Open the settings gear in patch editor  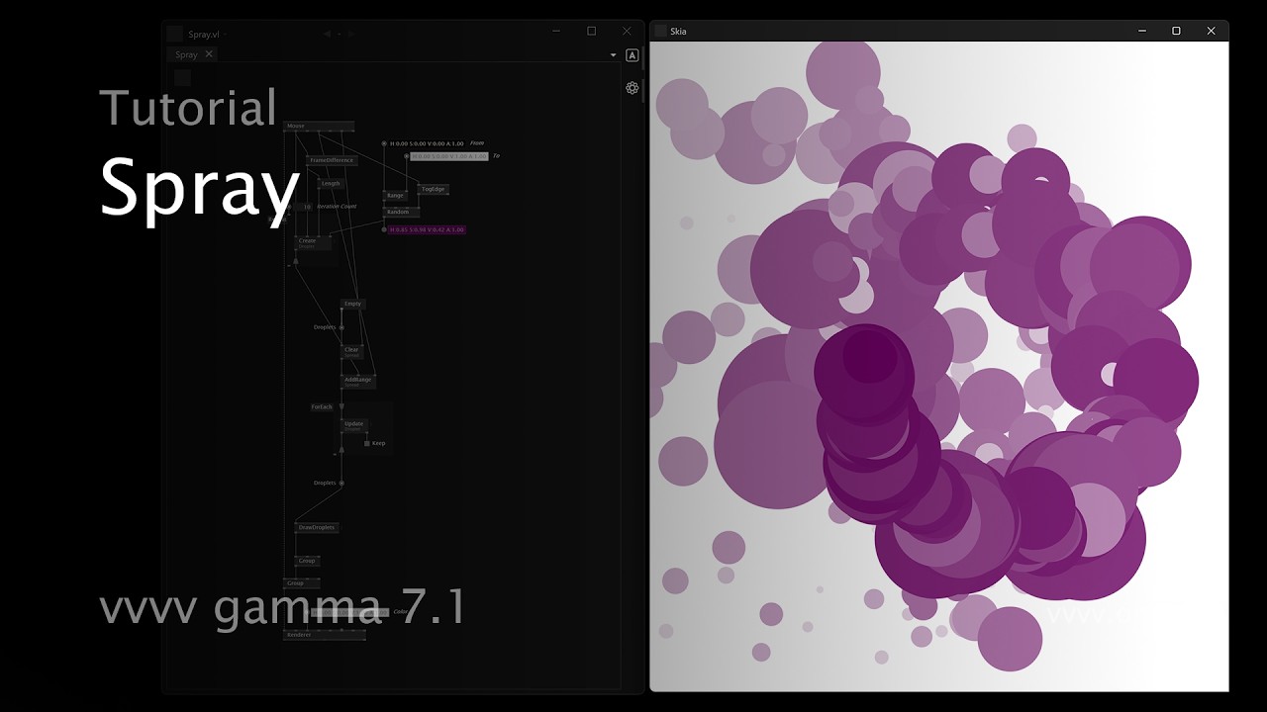point(633,88)
